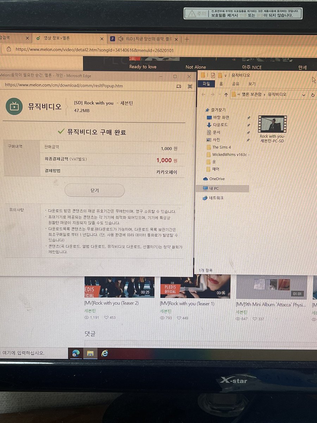This screenshot has width=317, height=423.
Task: Select OneDrive in the Explorer sidebar
Action: click(213, 179)
